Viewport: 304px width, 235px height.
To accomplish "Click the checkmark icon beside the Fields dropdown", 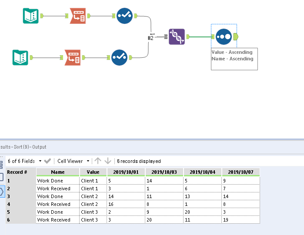I will [x=47, y=161].
